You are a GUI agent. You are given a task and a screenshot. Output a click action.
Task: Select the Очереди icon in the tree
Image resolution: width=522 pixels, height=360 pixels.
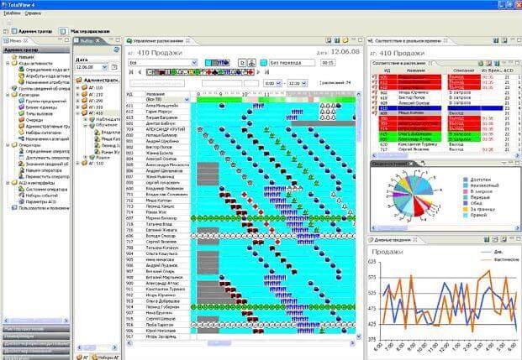point(21,120)
